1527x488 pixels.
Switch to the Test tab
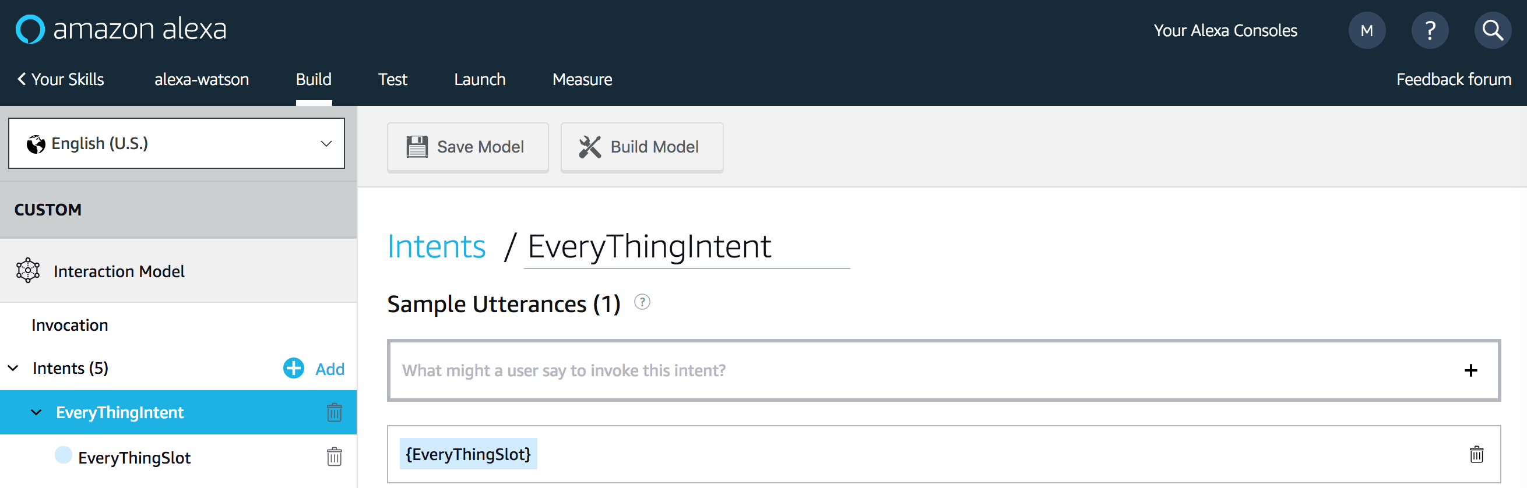(392, 79)
